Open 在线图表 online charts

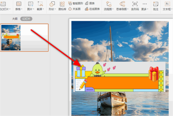pos(92,9)
